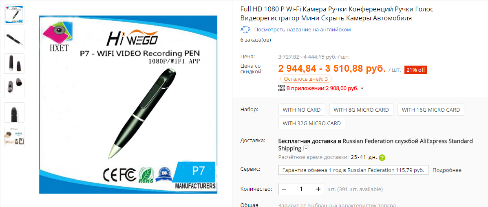The width and height of the screenshot is (488, 207).
Task: Pick the WITH 32G MICRO CARD option
Action: [312, 123]
